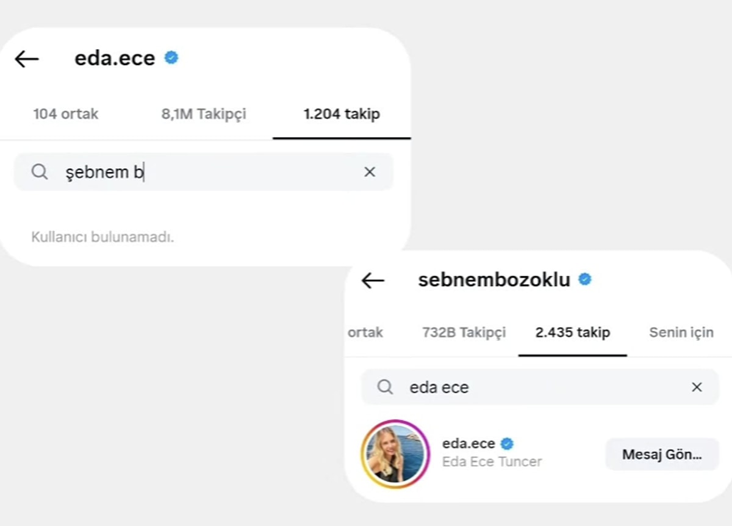Clear the şebnem b search with the X

(x=370, y=172)
